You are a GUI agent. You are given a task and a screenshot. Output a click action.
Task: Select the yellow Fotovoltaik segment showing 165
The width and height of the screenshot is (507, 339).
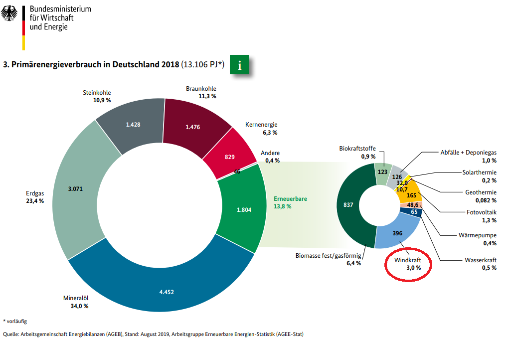pos(412,195)
